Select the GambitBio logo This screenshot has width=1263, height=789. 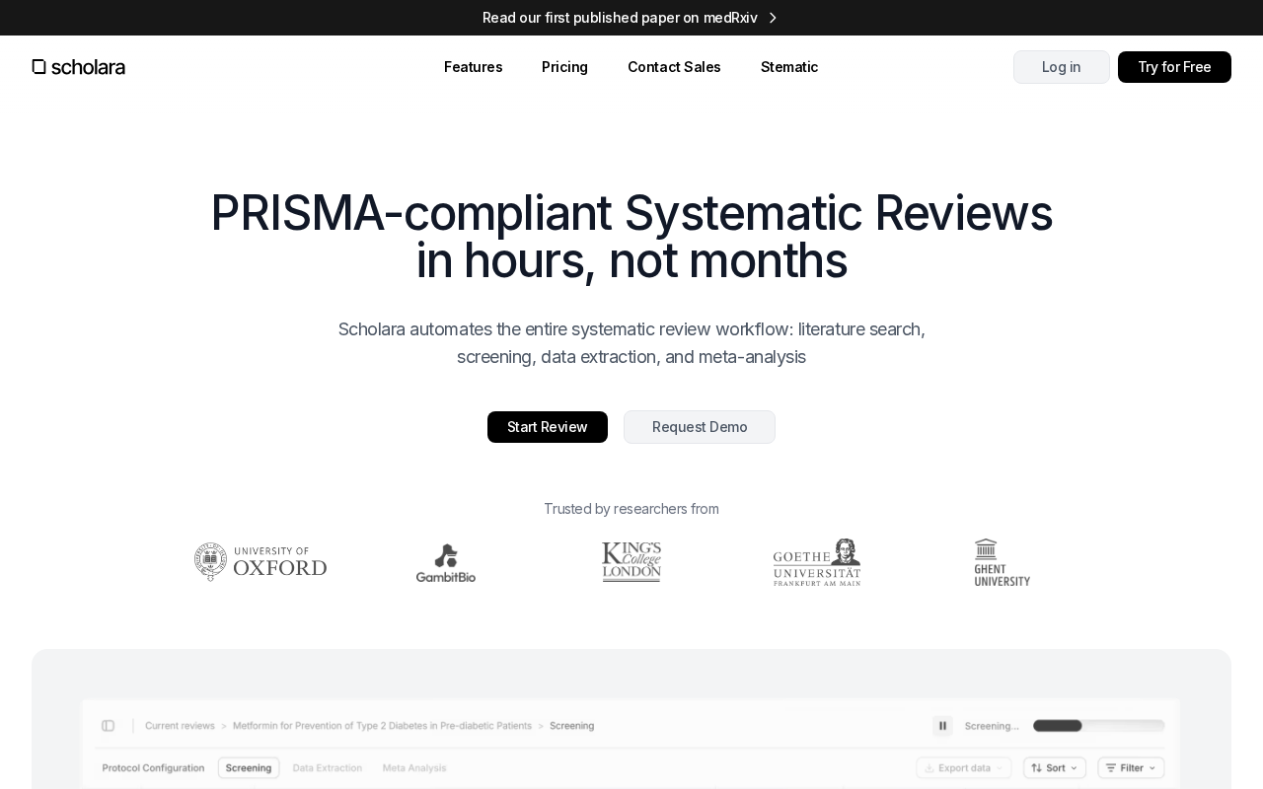point(446,563)
